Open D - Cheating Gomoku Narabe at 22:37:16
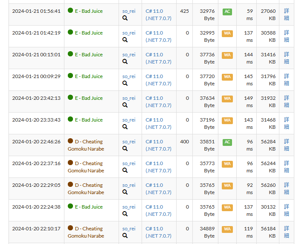Viewport: 296px width, 244px height. (x=86, y=167)
